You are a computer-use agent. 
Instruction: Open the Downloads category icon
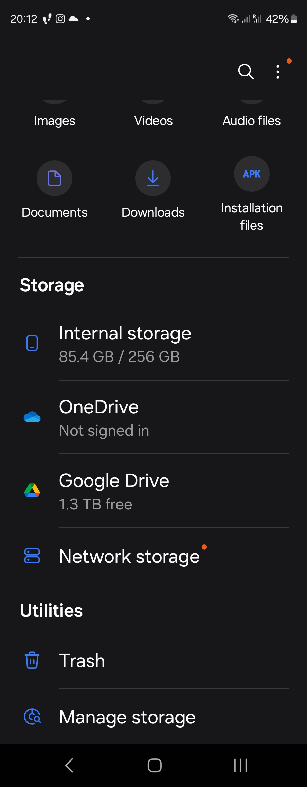pyautogui.click(x=153, y=178)
